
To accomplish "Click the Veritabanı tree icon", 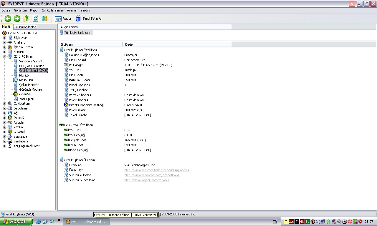I will click(10, 141).
